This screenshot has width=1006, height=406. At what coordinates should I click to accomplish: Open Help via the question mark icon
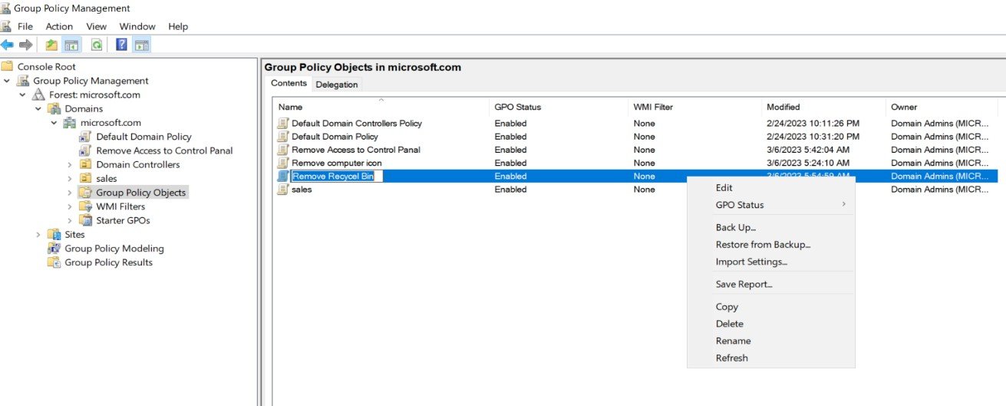(121, 45)
